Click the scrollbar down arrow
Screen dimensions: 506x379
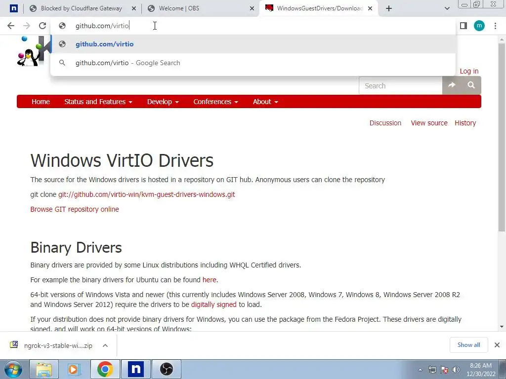pyautogui.click(x=502, y=327)
